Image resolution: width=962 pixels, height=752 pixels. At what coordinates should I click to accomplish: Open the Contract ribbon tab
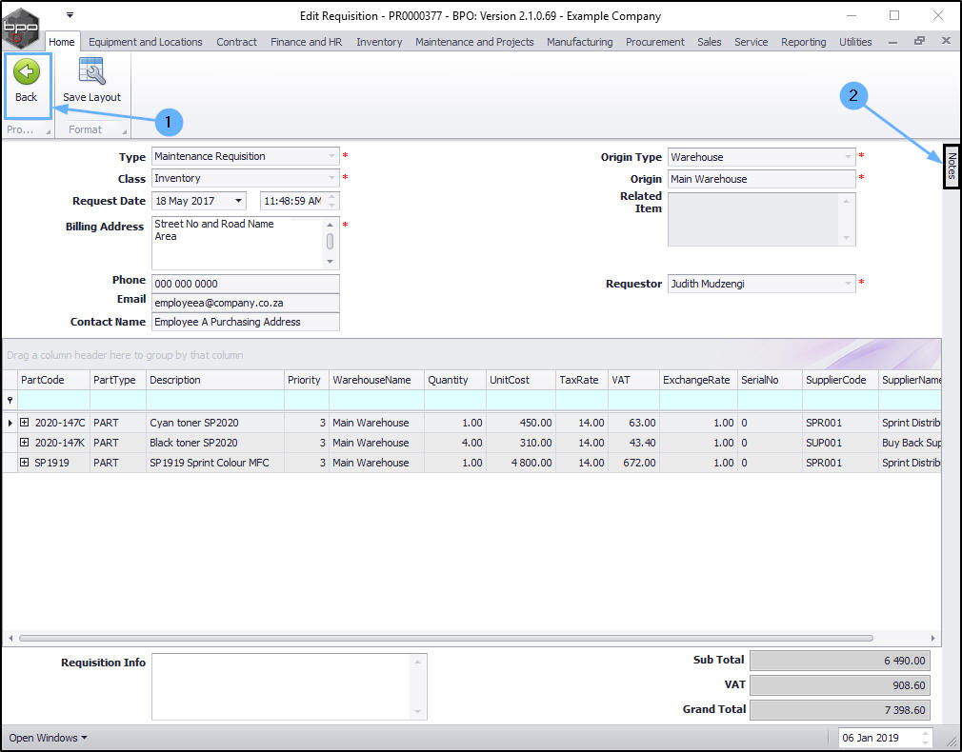tap(236, 42)
